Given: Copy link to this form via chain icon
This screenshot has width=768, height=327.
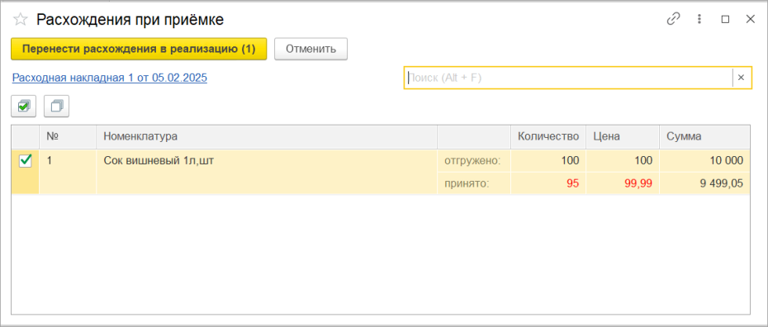Looking at the screenshot, I should point(674,20).
